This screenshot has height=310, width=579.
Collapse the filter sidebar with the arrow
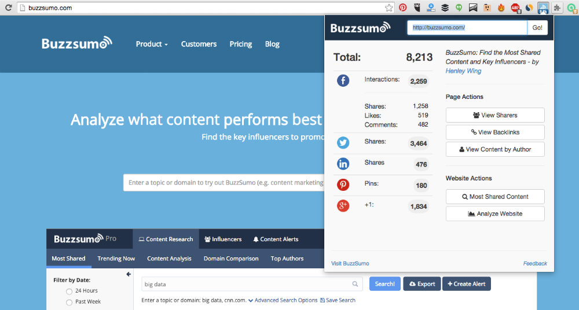click(129, 274)
